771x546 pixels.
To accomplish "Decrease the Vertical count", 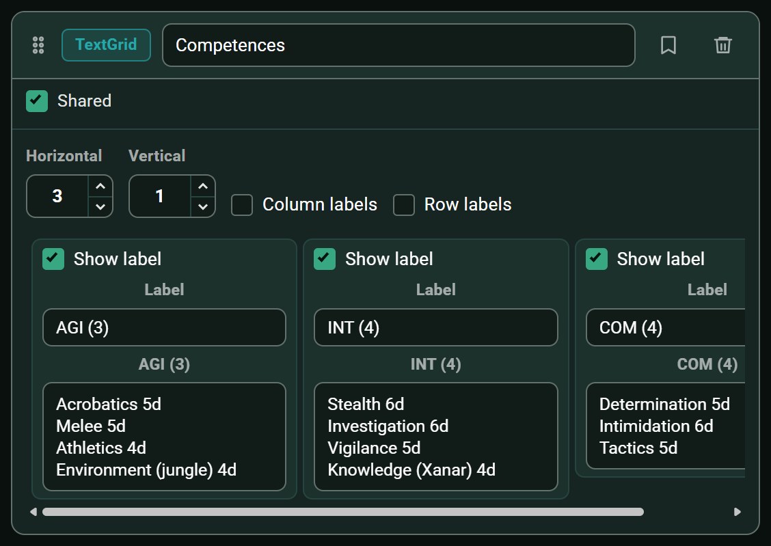I will 202,206.
